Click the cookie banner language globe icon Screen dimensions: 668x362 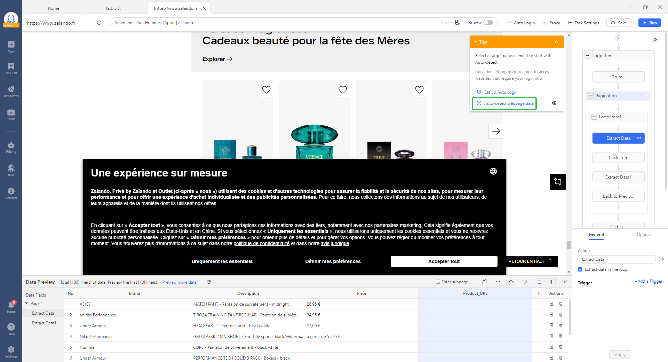coord(493,171)
